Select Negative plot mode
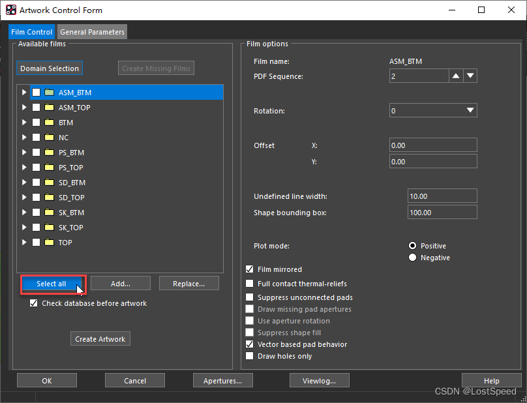This screenshot has height=403, width=527. click(412, 258)
